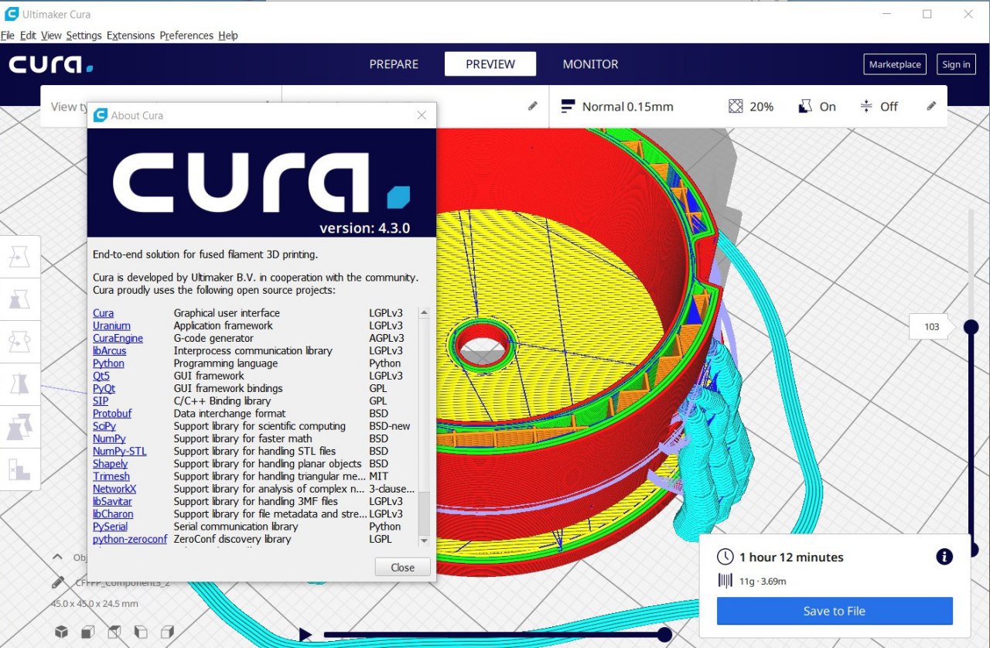The image size is (990, 648).
Task: Select the Per Model Settings tool
Action: (x=19, y=426)
